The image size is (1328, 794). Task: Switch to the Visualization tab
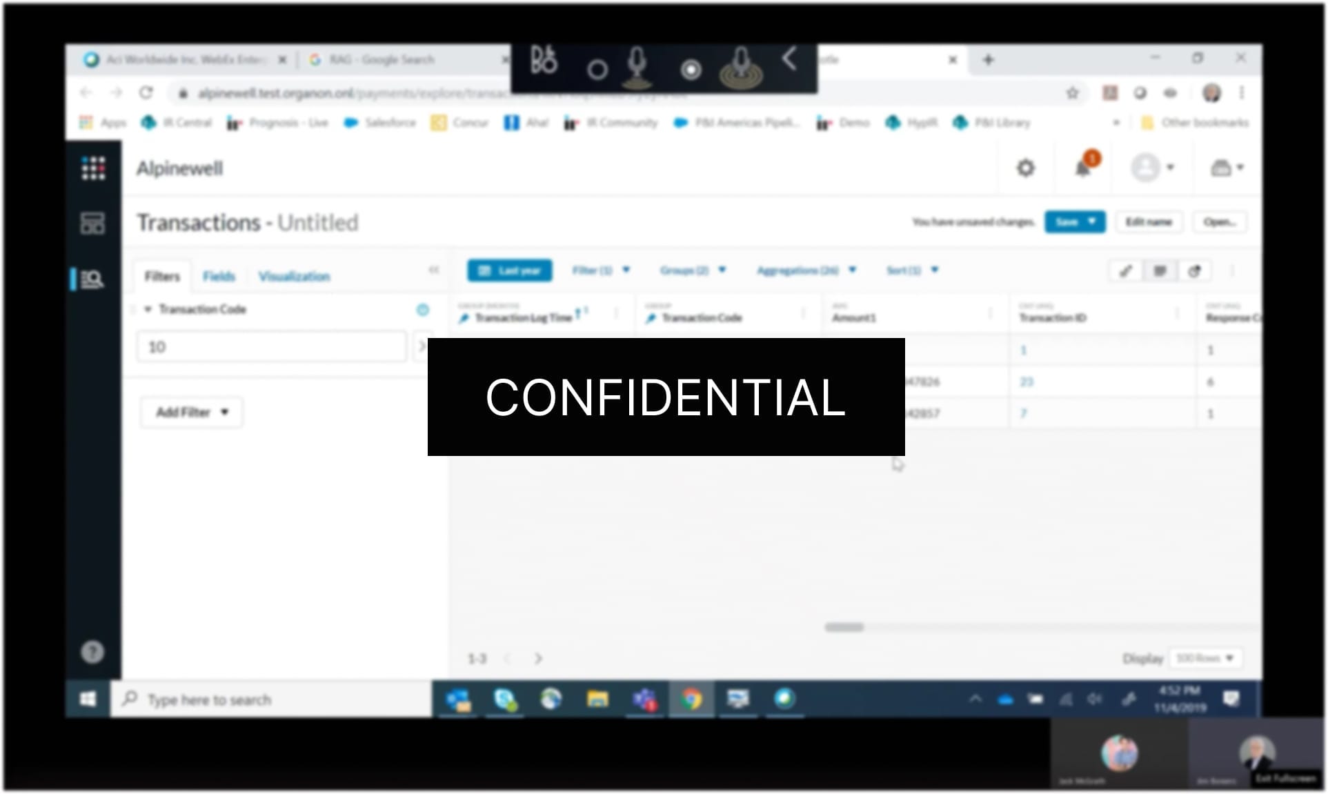[294, 276]
